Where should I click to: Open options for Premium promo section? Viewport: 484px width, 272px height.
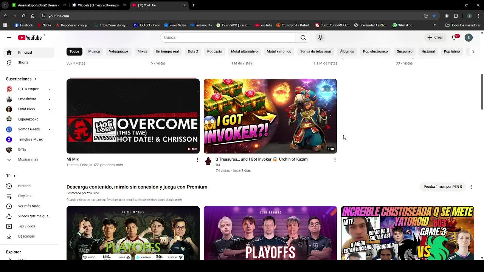(x=471, y=187)
